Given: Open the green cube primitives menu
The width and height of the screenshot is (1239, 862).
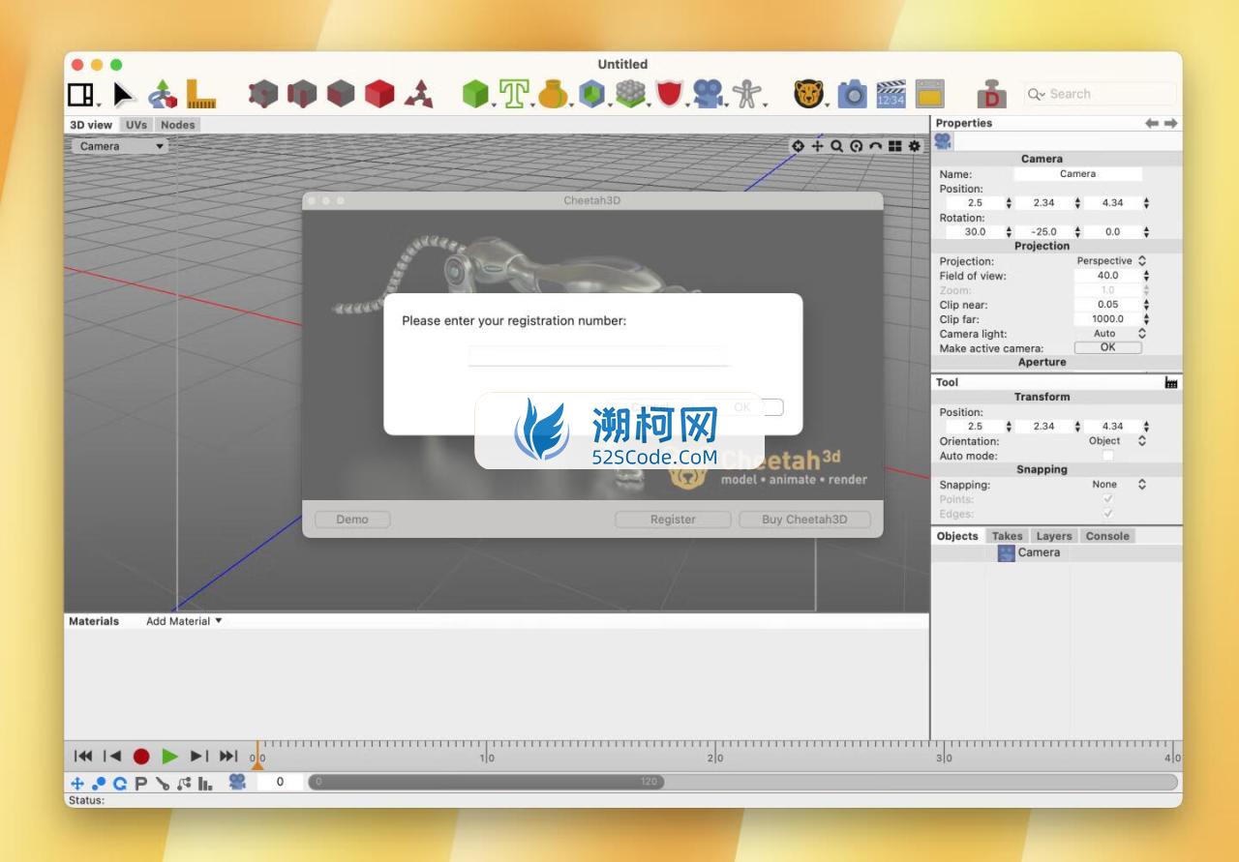Looking at the screenshot, I should [x=476, y=94].
